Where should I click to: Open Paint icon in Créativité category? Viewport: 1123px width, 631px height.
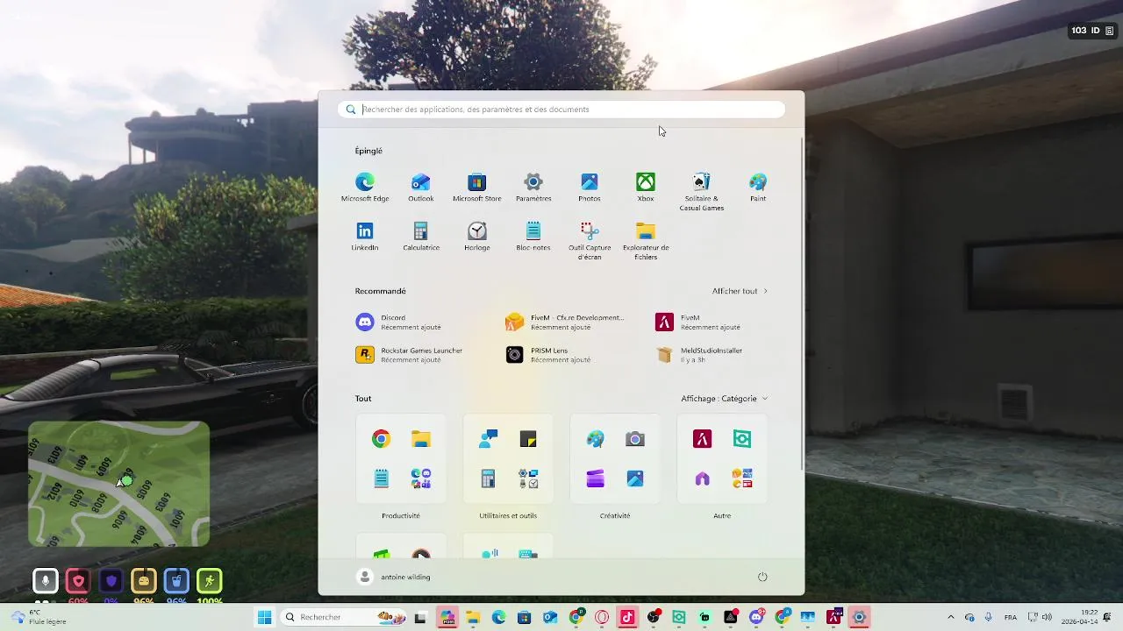point(595,439)
